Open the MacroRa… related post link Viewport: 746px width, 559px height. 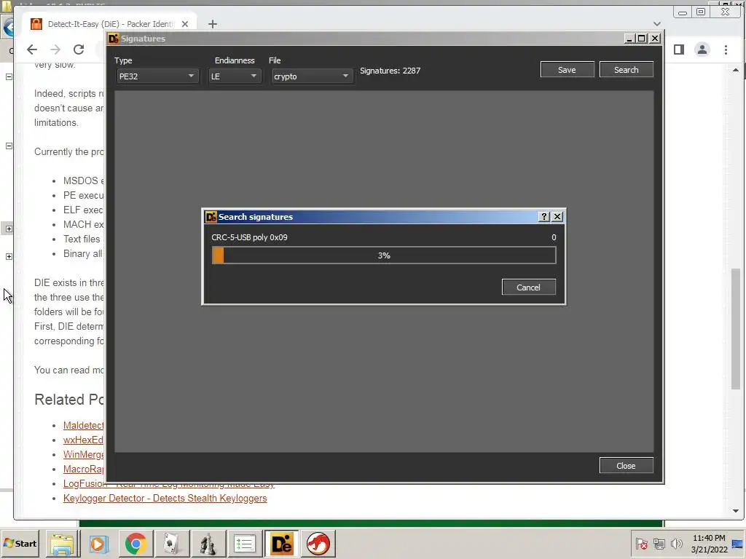84,469
